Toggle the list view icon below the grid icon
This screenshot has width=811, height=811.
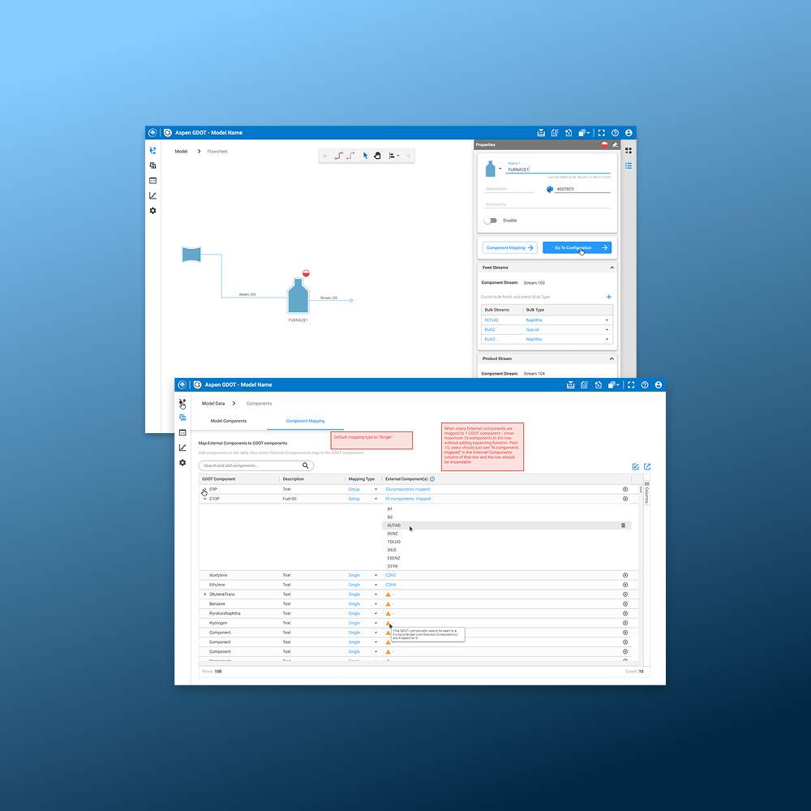tap(629, 165)
